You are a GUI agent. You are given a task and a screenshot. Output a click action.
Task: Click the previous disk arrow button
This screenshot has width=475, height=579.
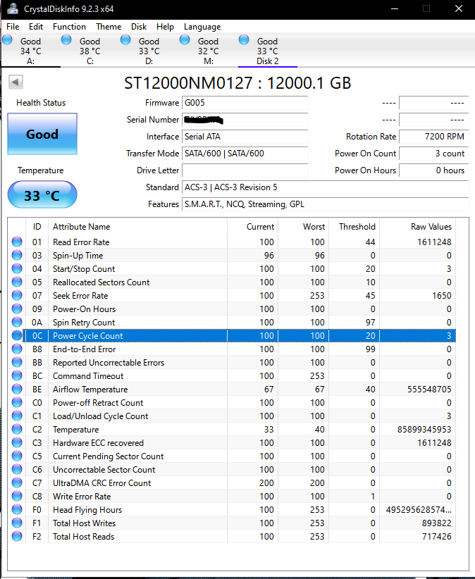(16, 82)
